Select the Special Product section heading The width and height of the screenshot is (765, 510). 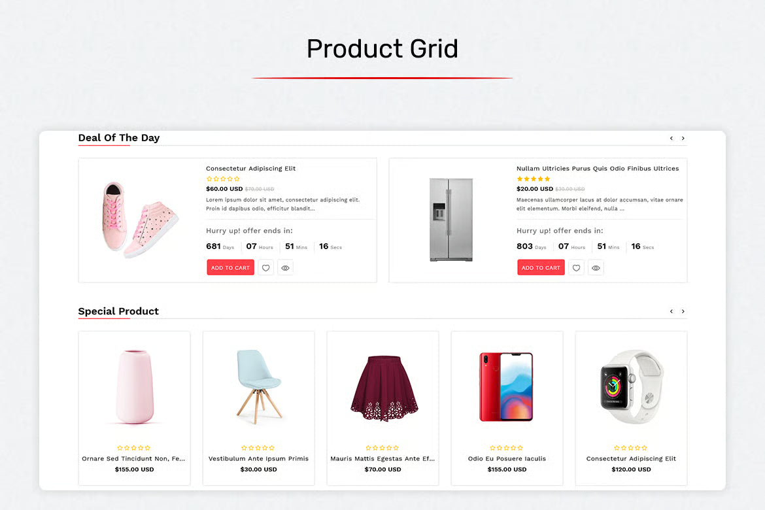pos(118,311)
